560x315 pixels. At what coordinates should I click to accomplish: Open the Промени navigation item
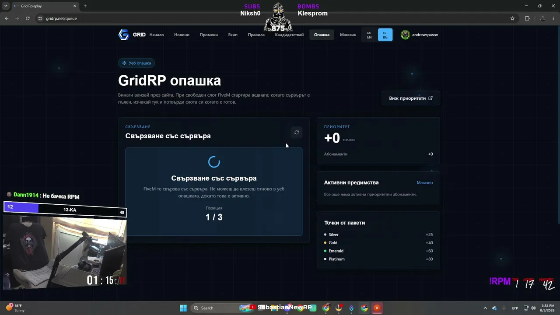[209, 35]
